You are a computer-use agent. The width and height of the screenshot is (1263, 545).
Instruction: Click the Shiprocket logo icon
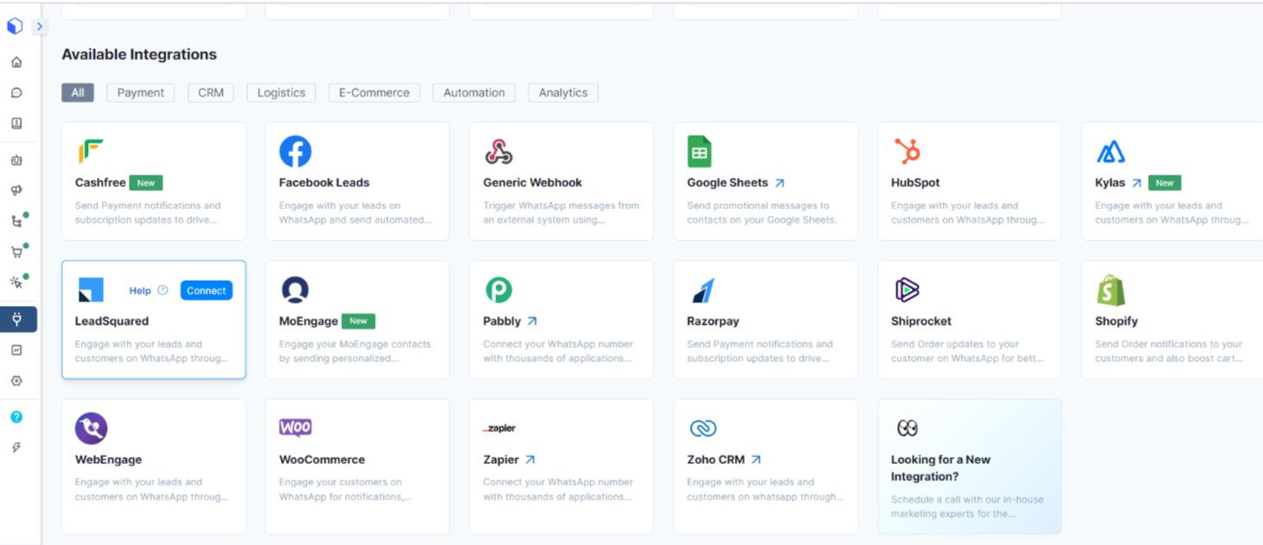point(907,290)
